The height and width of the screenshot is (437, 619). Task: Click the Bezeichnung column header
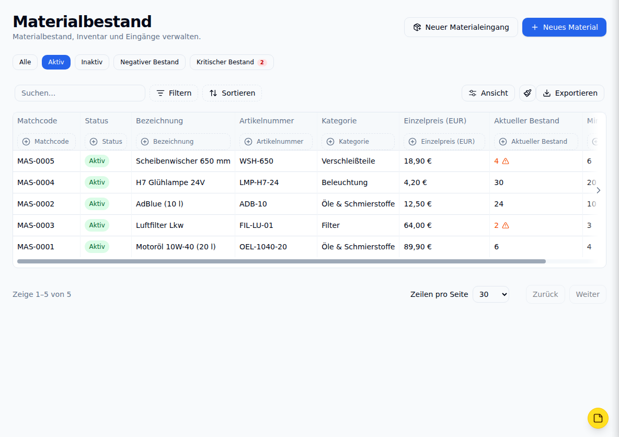(x=159, y=121)
